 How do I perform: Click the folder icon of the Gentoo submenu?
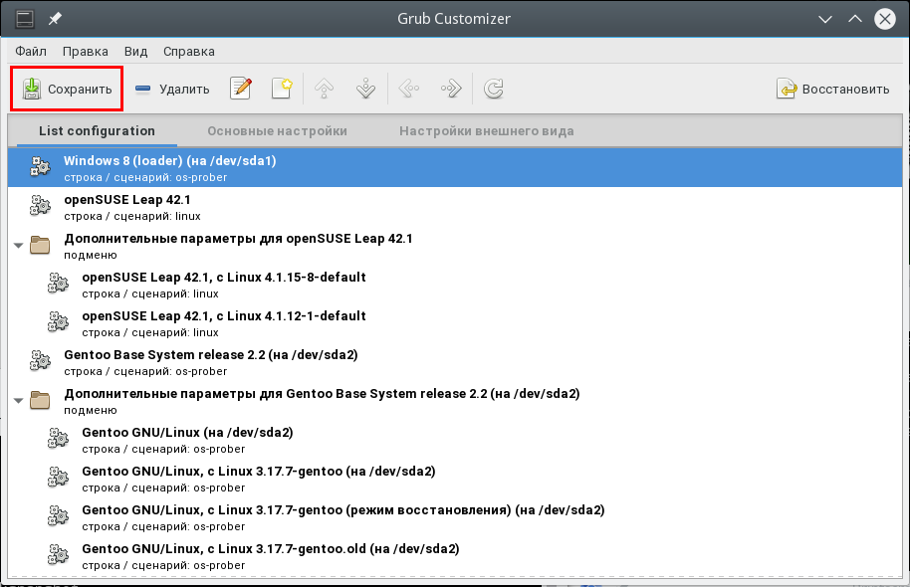pos(40,400)
